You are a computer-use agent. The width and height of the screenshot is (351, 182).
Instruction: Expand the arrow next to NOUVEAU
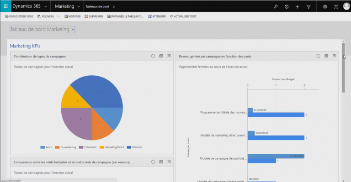click(59, 16)
